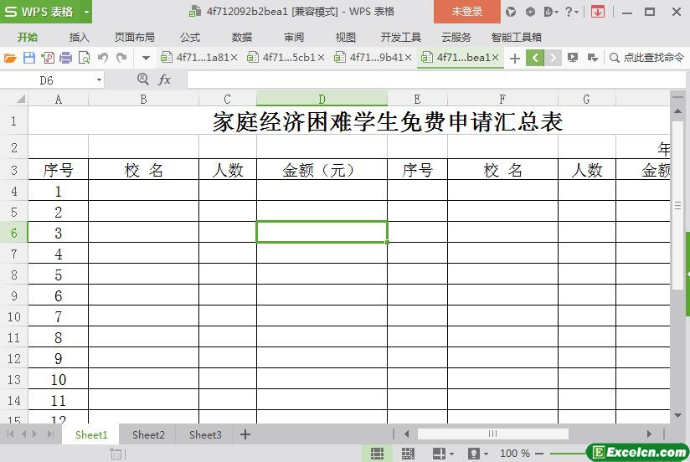The height and width of the screenshot is (462, 690).
Task: Open the 智能工具箱 ribbon tab
Action: [x=516, y=38]
